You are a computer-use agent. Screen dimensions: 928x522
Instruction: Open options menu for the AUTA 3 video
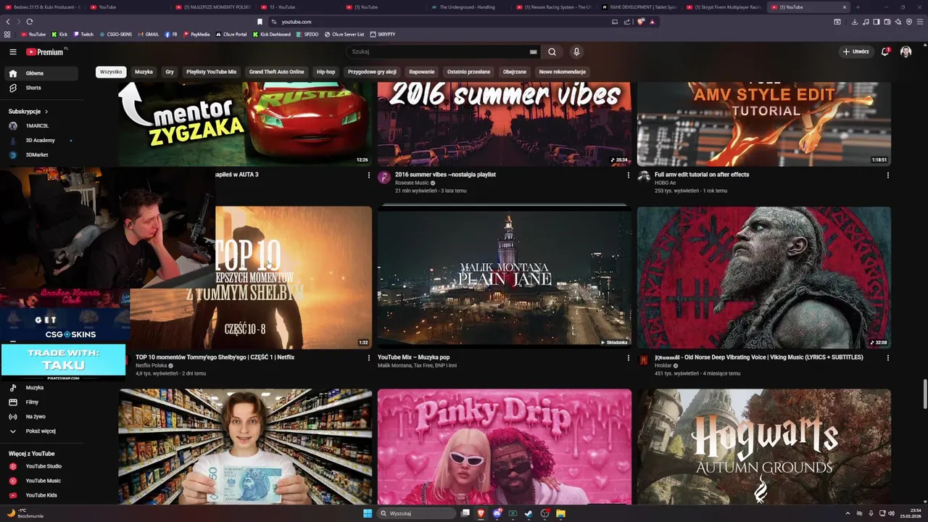[369, 175]
